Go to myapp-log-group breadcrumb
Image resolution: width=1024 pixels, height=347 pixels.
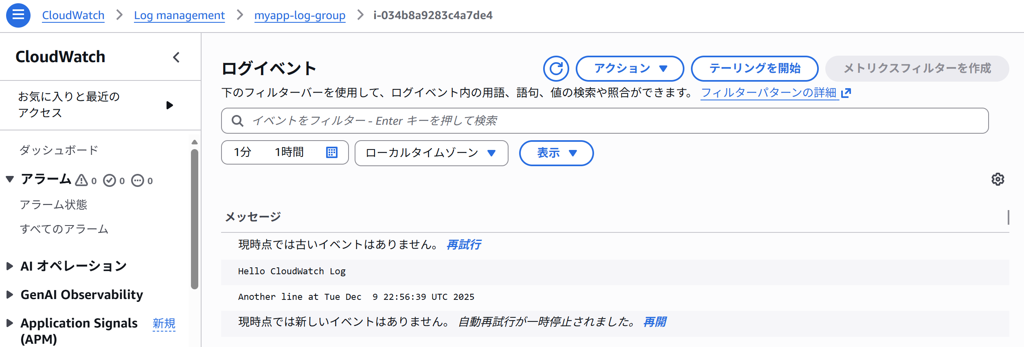coord(300,15)
